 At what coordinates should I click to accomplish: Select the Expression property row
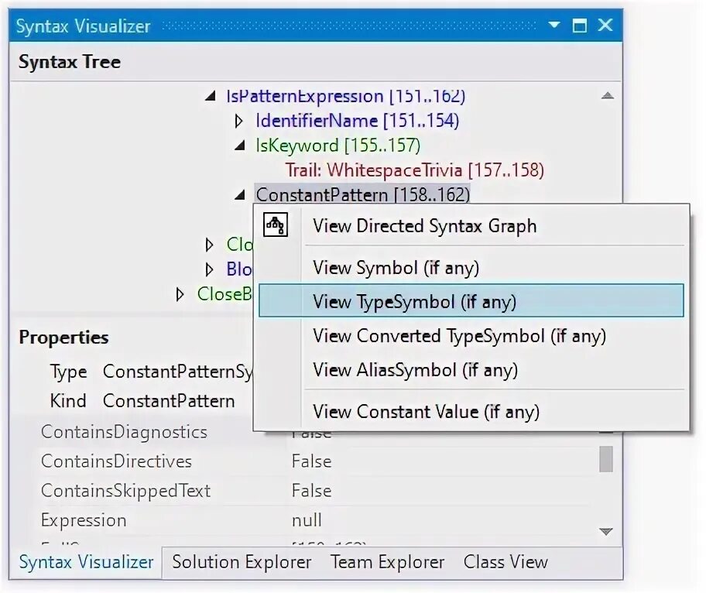pos(315,520)
